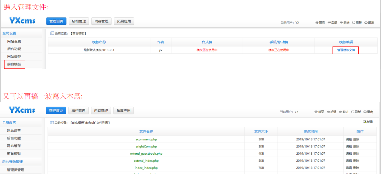Select 拓展应用 tab in lower panel

click(123, 110)
